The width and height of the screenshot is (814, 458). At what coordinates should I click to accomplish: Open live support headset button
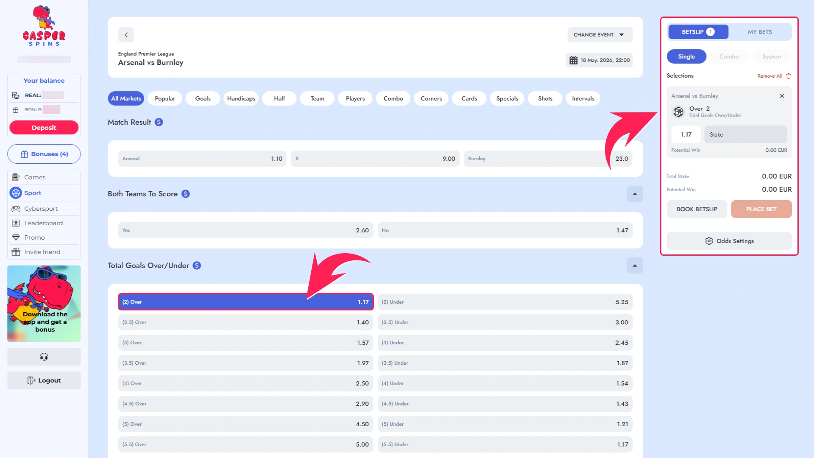pos(44,357)
